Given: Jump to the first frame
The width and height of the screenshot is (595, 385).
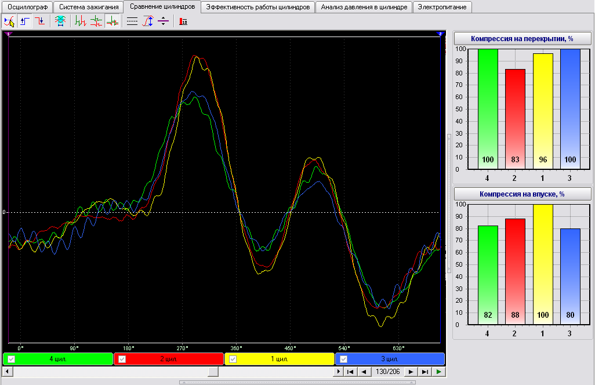Looking at the screenshot, I should (350, 372).
